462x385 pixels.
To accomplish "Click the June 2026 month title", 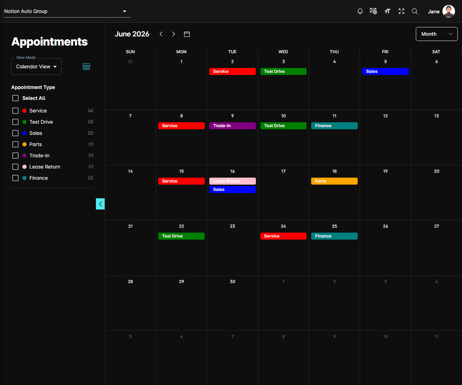I will [132, 34].
